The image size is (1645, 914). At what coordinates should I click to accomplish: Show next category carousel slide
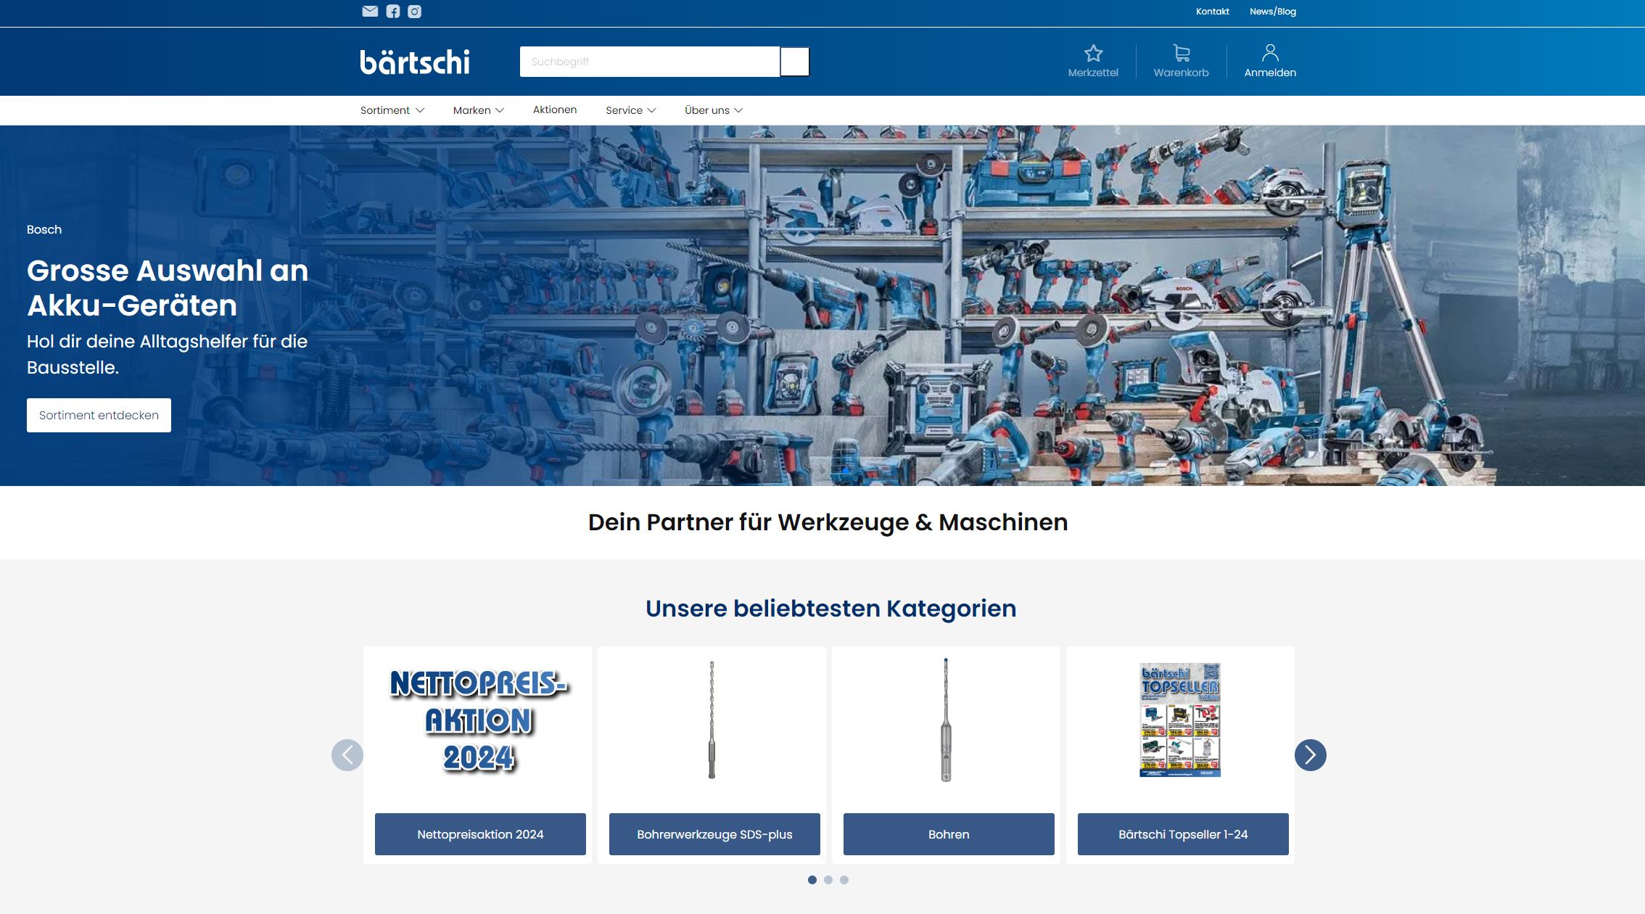tap(1310, 755)
